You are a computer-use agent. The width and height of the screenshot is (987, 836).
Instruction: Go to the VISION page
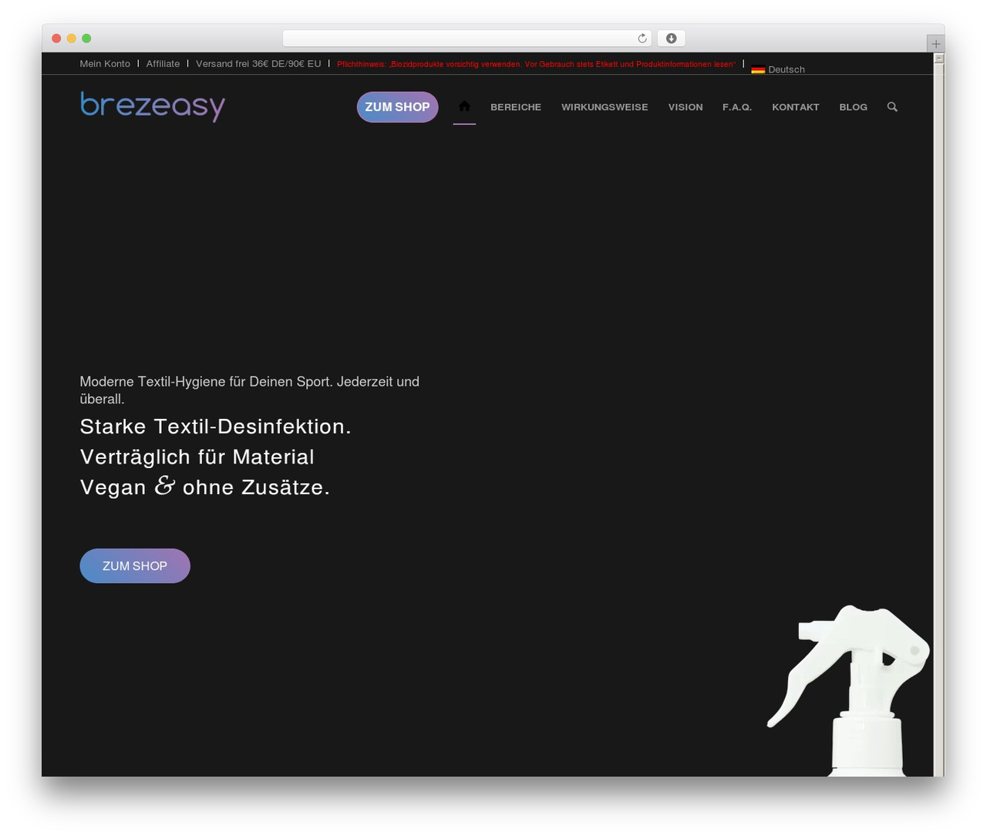(686, 107)
